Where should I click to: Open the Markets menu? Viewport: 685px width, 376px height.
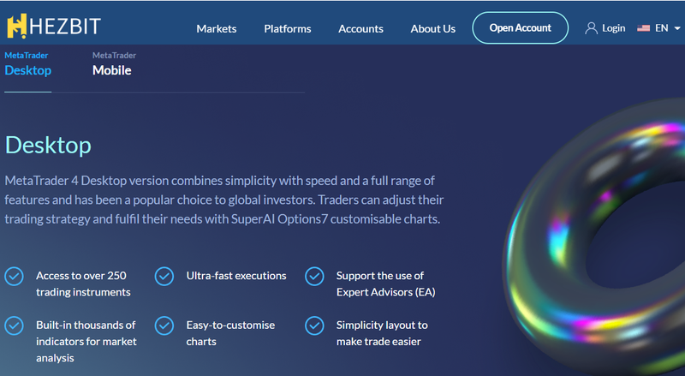217,29
